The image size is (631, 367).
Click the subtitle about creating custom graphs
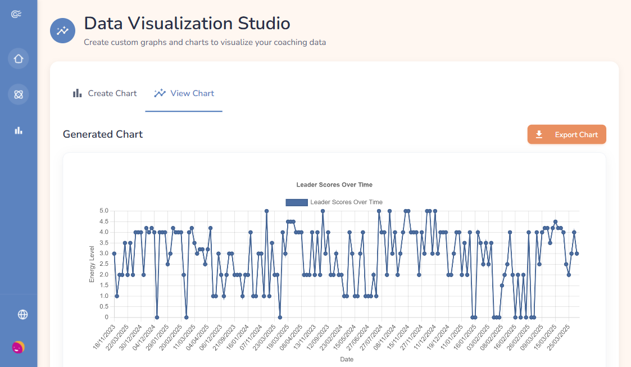(x=205, y=42)
